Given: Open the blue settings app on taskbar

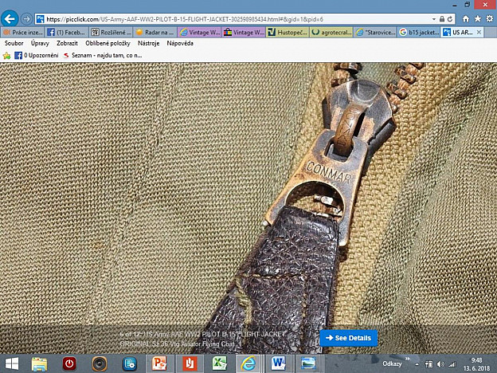Looking at the screenshot, I should point(130,363).
